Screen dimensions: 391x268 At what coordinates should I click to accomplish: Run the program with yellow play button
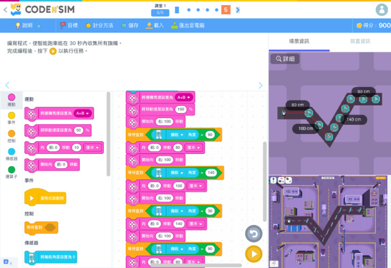tap(254, 254)
